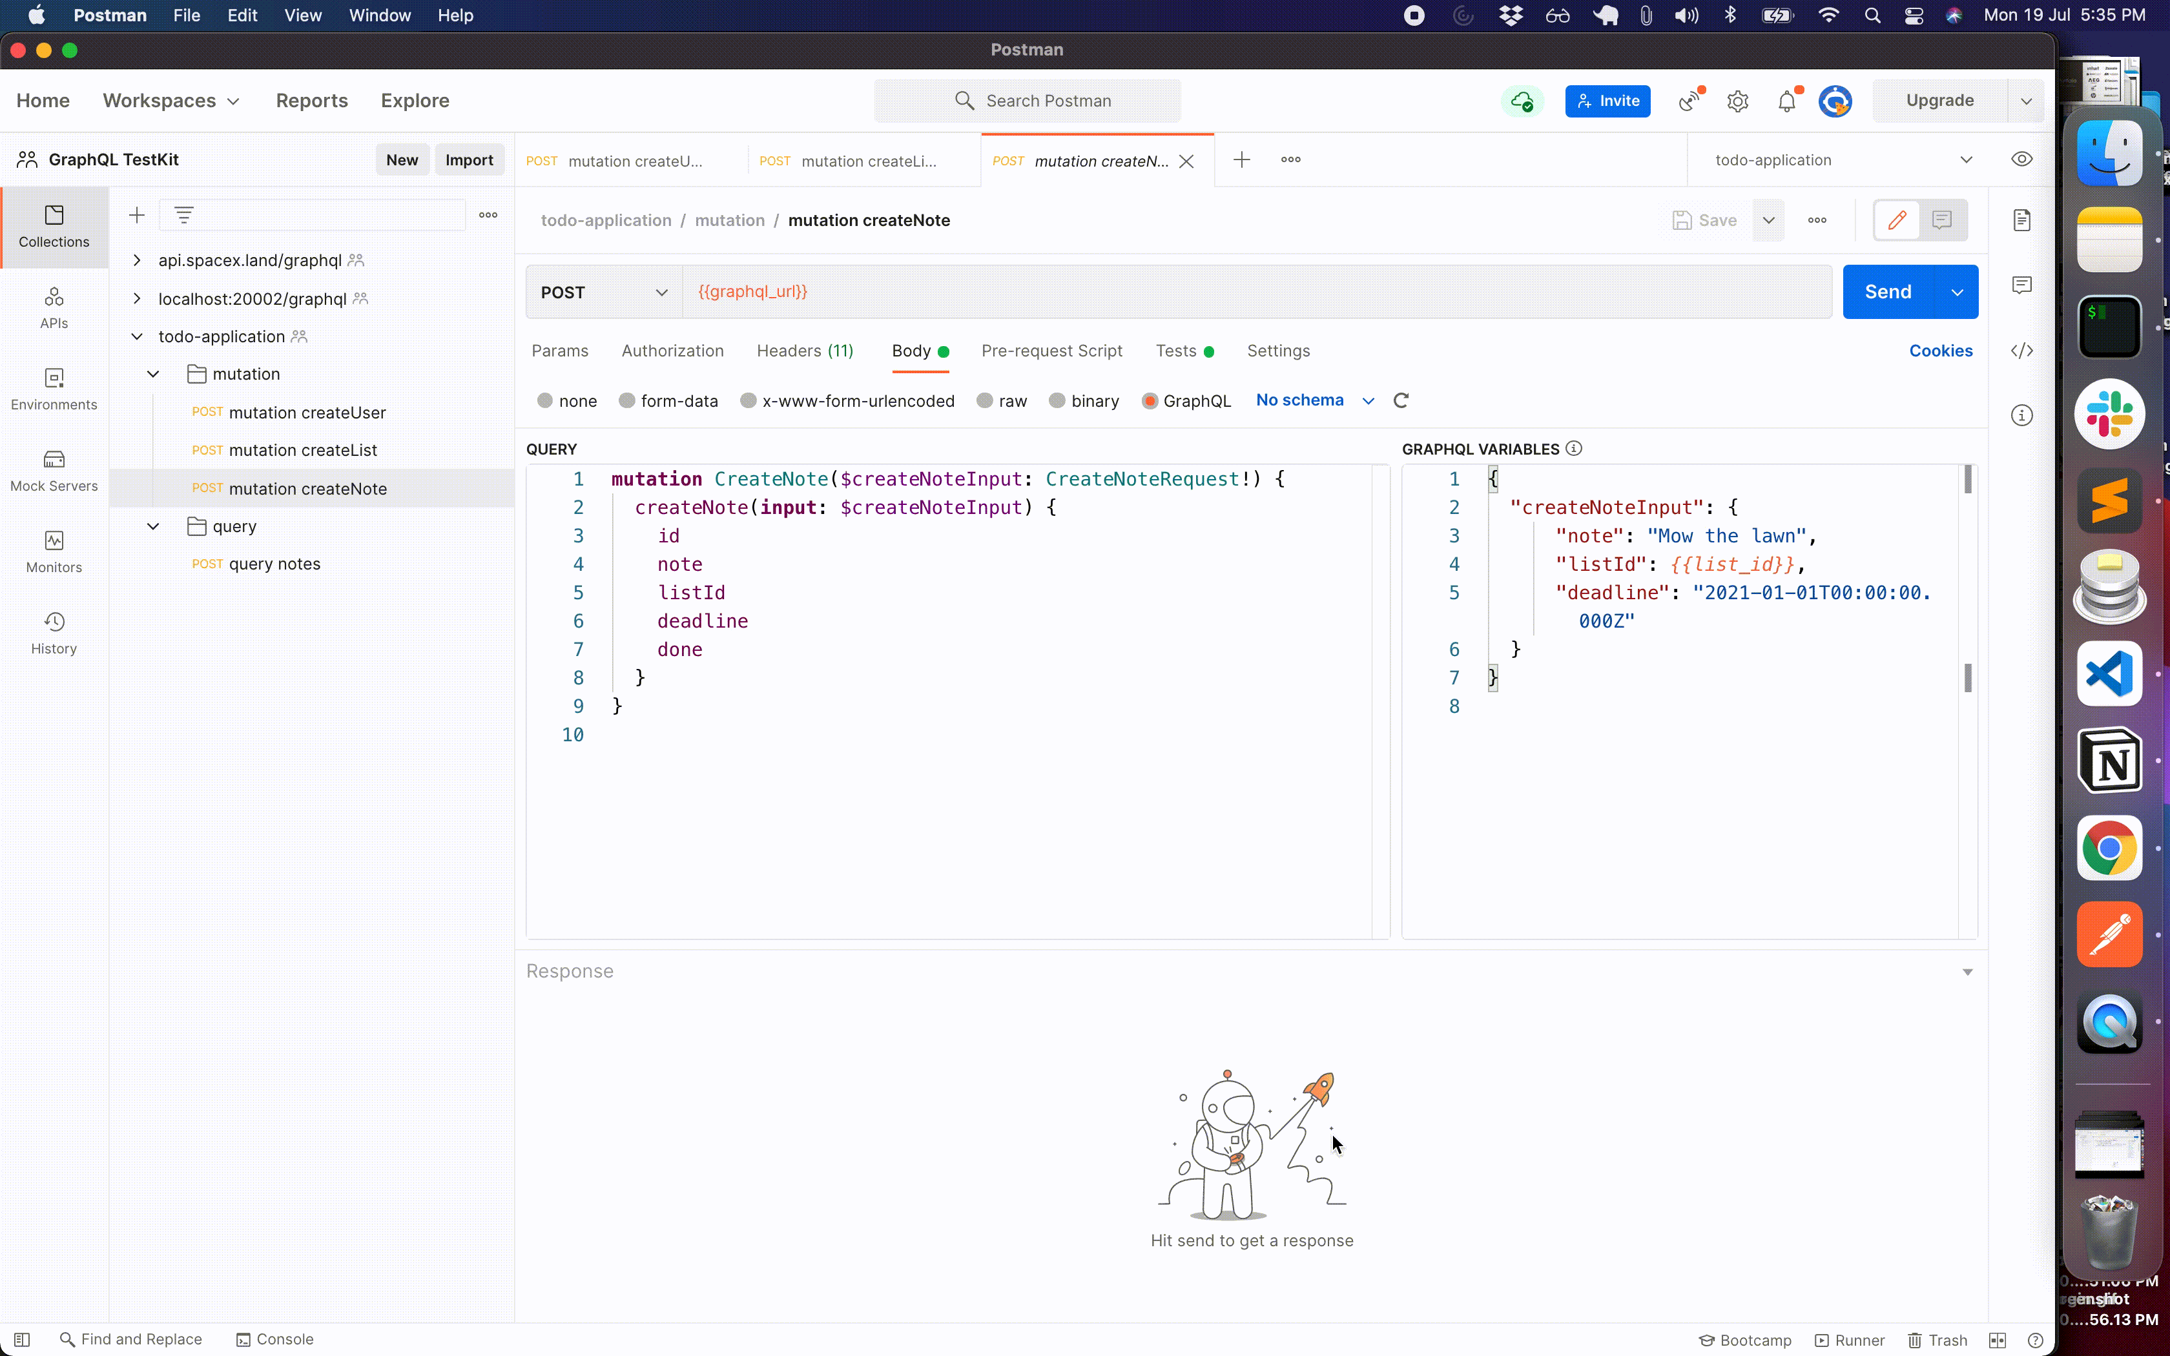Open the APIs sidebar panel
Viewport: 2170px width, 1356px height.
click(54, 307)
